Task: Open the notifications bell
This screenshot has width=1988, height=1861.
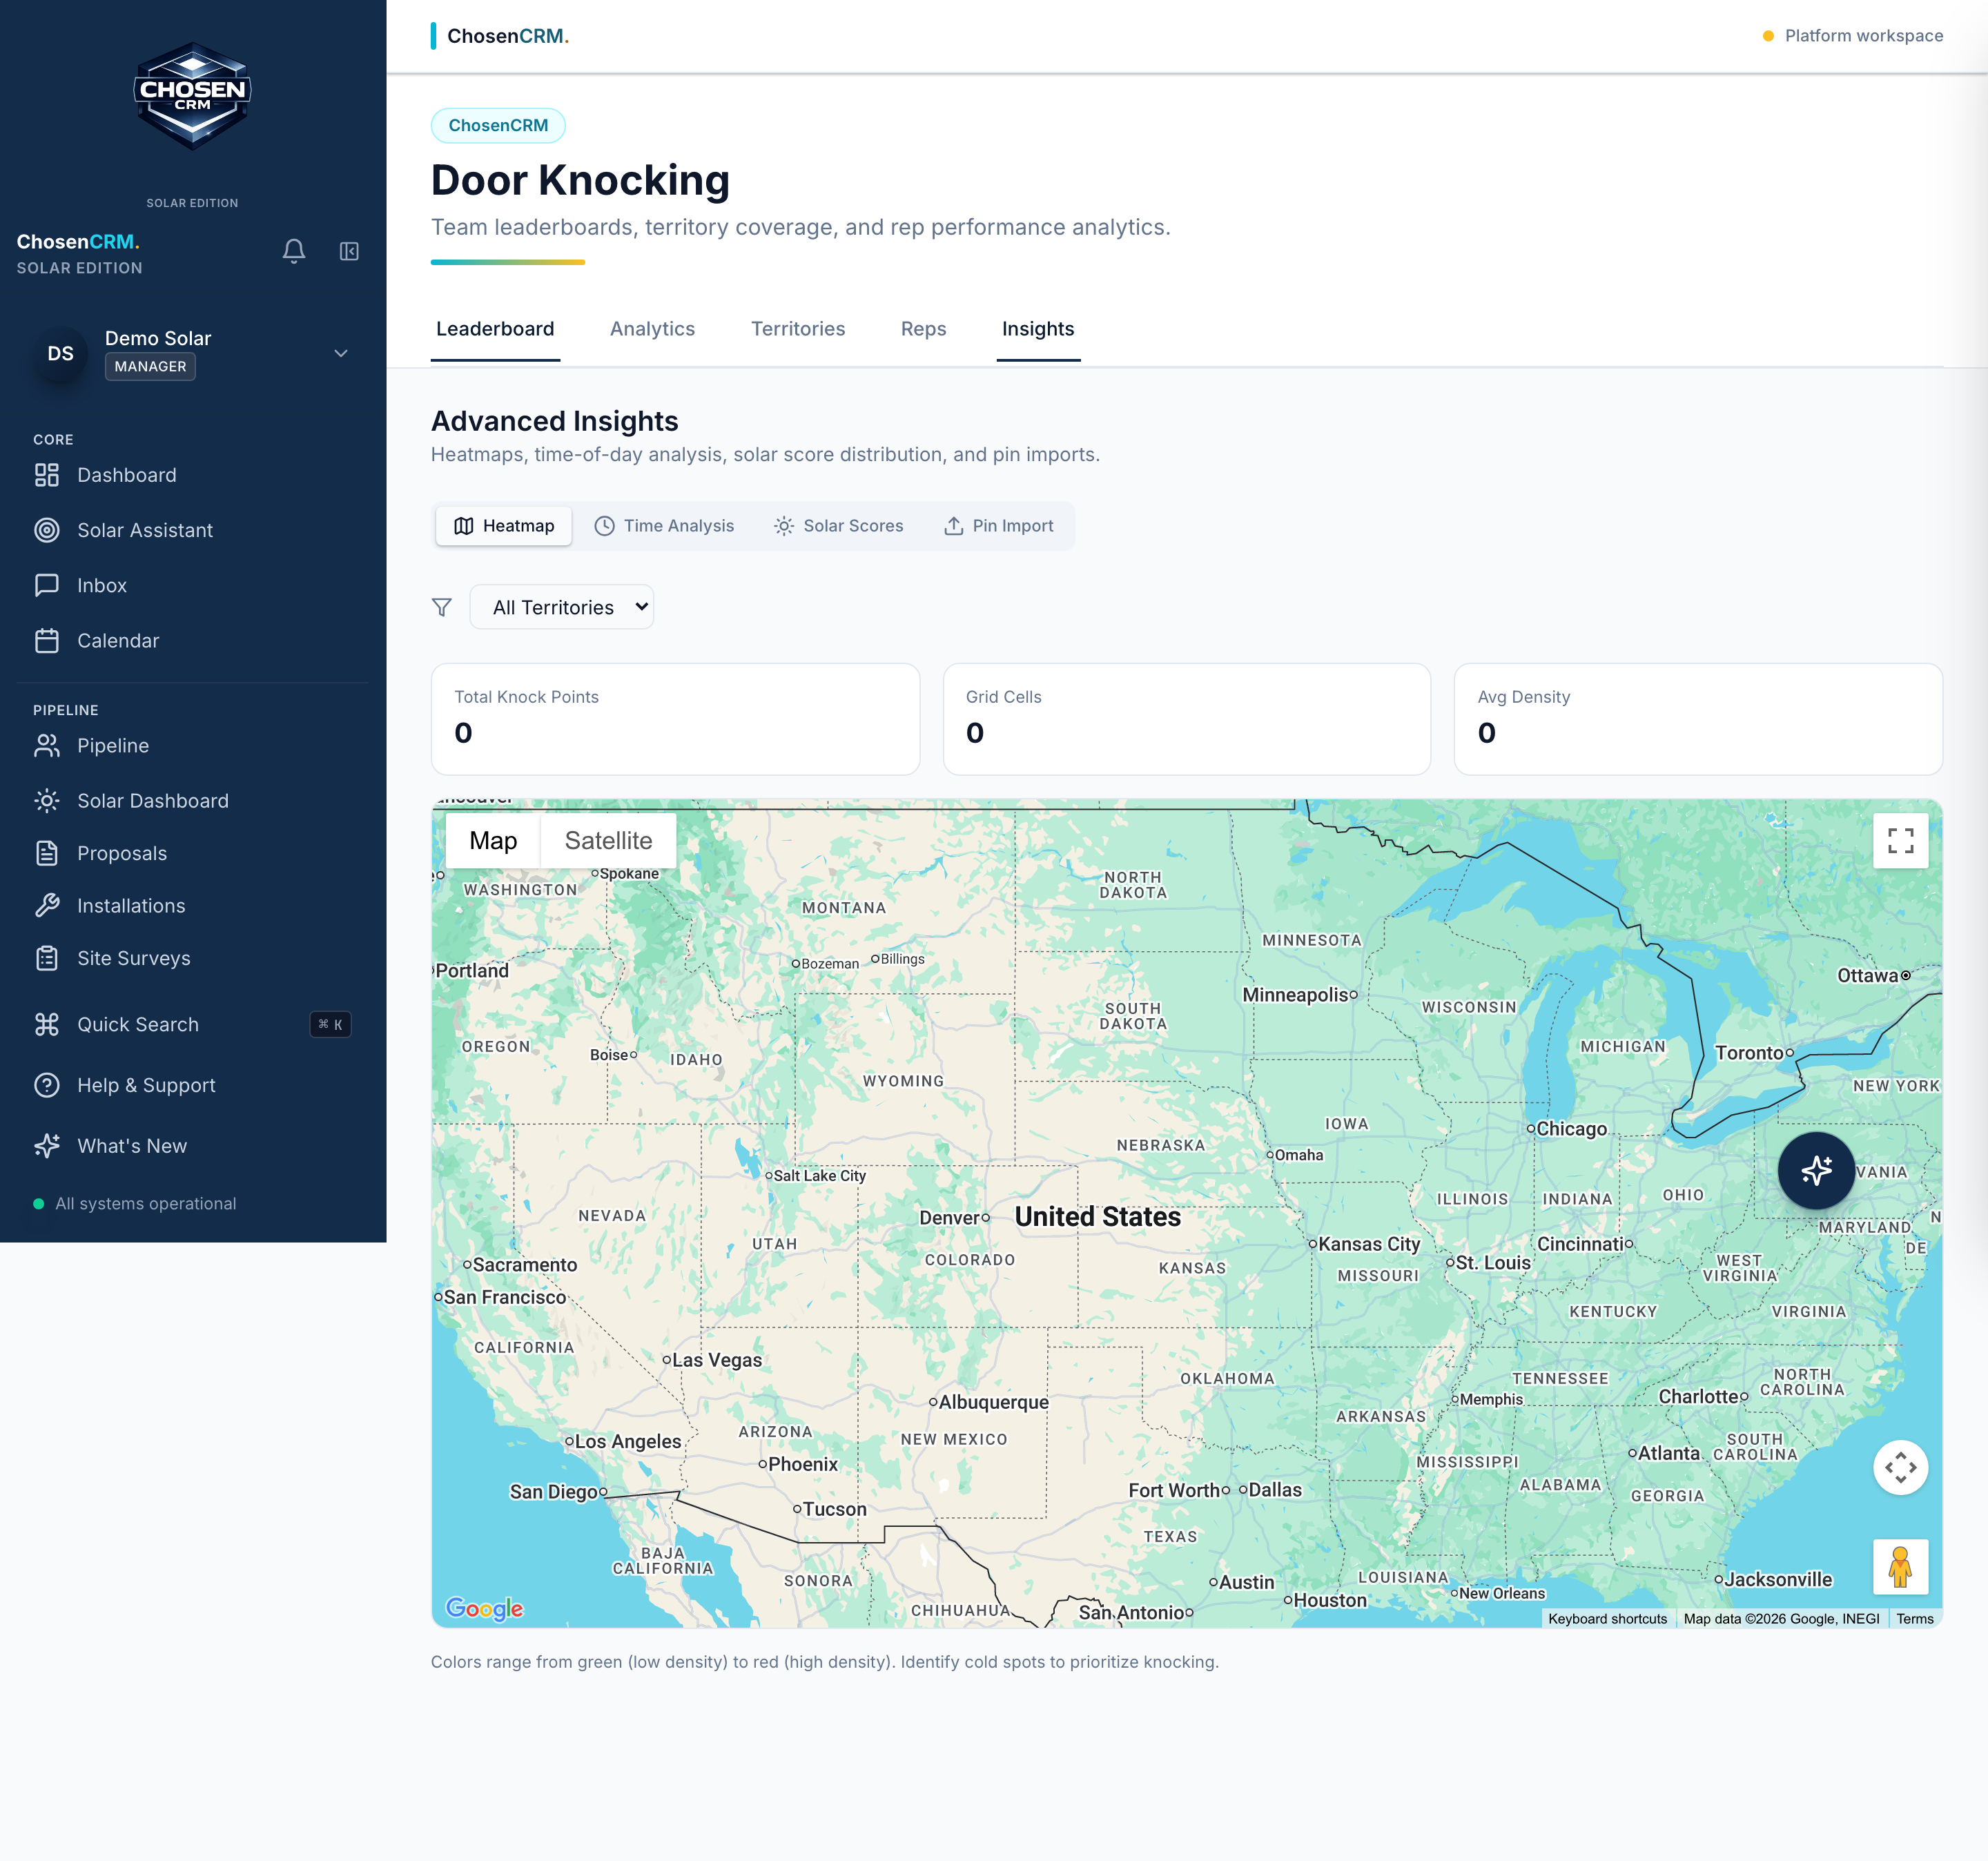Action: click(x=294, y=251)
